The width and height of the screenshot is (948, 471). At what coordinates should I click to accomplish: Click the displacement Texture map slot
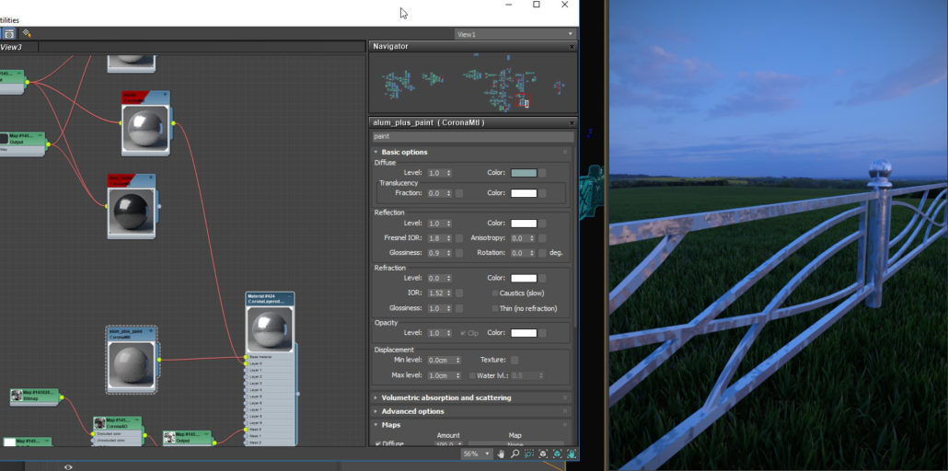tap(514, 360)
